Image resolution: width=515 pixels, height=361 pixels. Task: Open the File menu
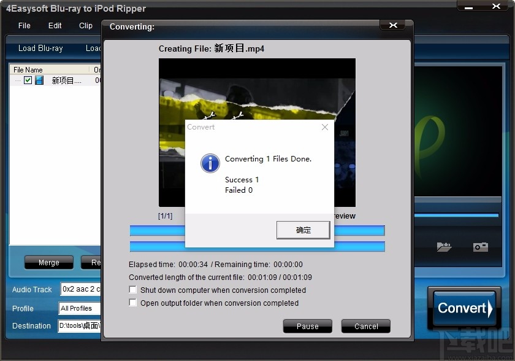point(24,26)
